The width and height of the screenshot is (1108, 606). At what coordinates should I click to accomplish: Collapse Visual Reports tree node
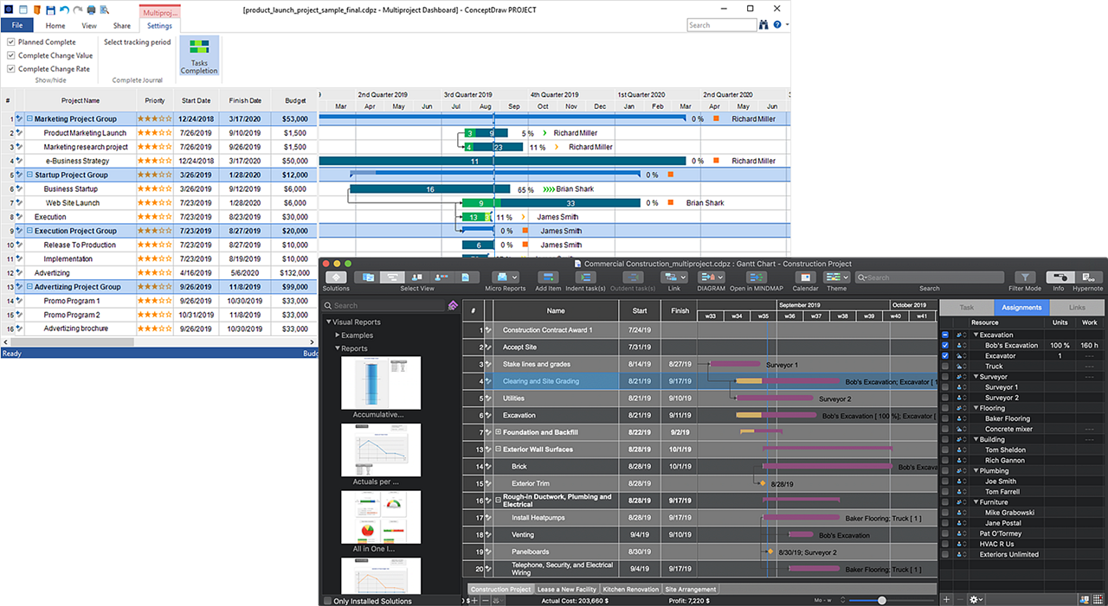click(x=329, y=322)
